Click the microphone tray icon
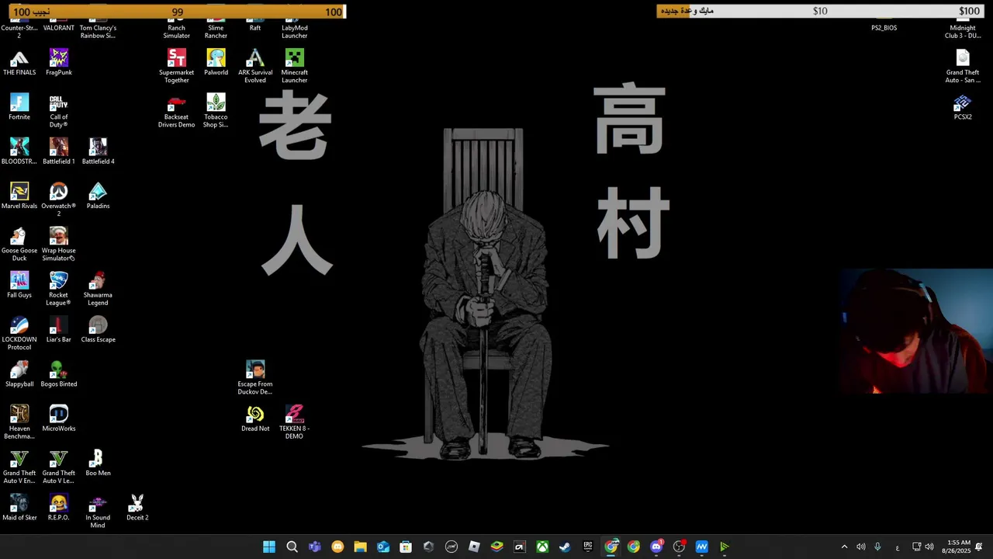The width and height of the screenshot is (993, 559). (877, 547)
